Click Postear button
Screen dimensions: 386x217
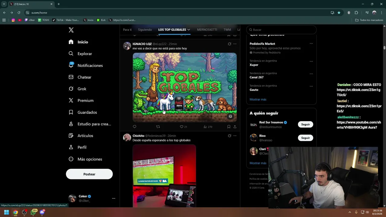pos(89,174)
